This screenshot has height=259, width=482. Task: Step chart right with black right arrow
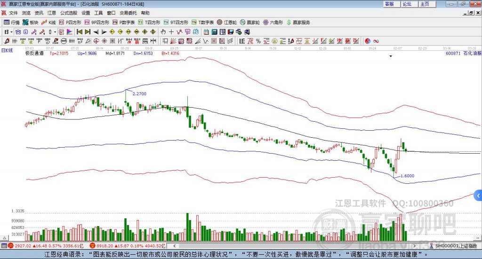(104, 32)
